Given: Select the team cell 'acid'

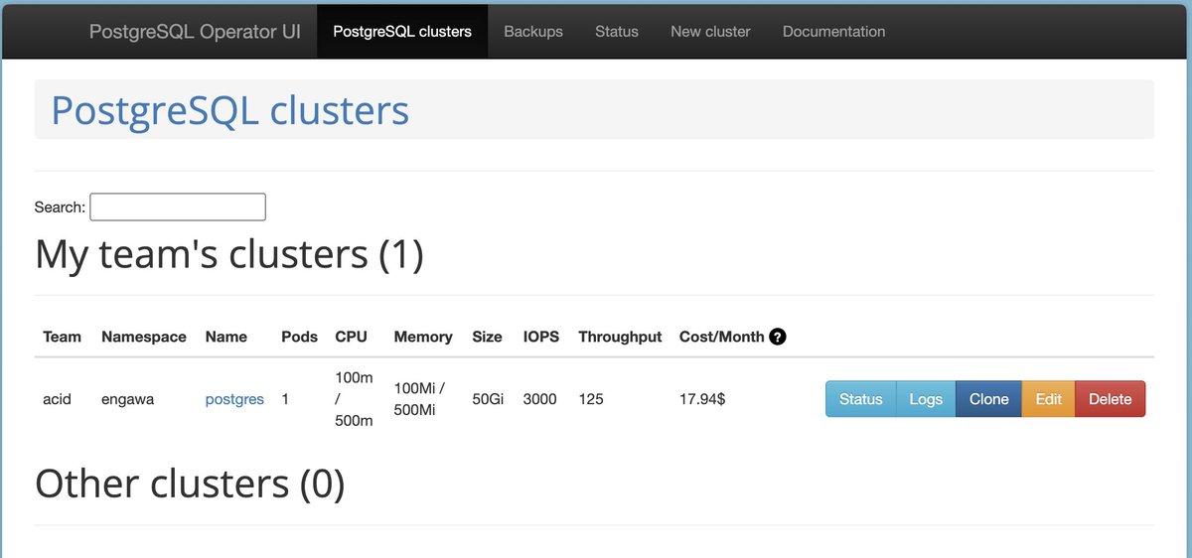Looking at the screenshot, I should (57, 399).
